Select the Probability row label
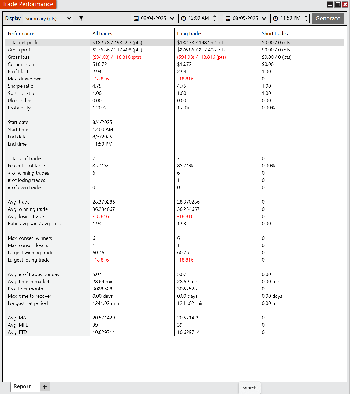Screen dimensions: 350x394 tap(19, 108)
